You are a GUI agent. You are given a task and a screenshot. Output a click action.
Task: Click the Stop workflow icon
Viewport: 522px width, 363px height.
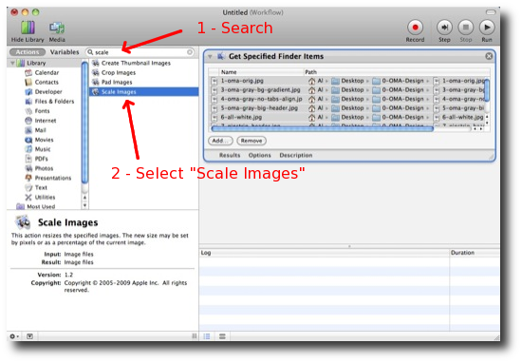pyautogui.click(x=466, y=28)
